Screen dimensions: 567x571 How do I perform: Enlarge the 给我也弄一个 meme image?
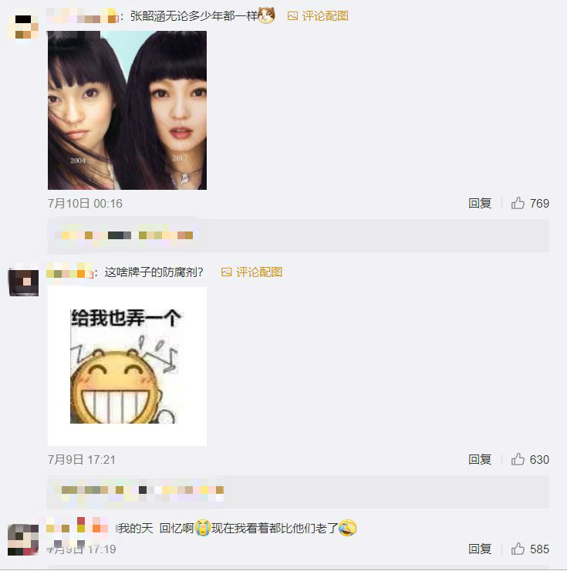[x=127, y=367]
